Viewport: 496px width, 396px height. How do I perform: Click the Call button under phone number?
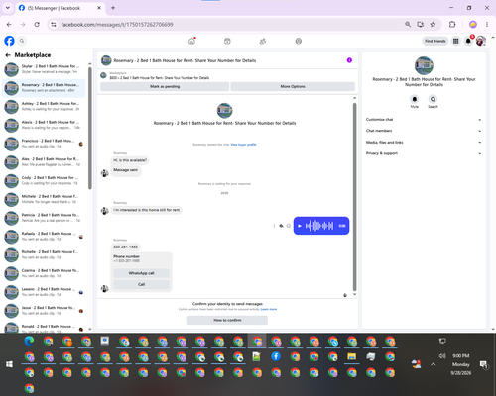pos(141,284)
